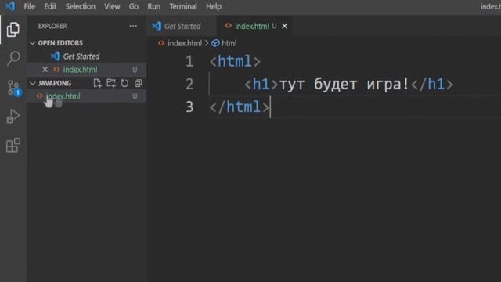Click line number 3 in gutter

(x=189, y=107)
